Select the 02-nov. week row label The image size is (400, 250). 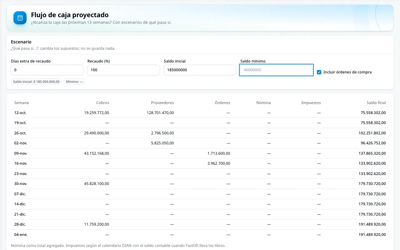[21, 143]
